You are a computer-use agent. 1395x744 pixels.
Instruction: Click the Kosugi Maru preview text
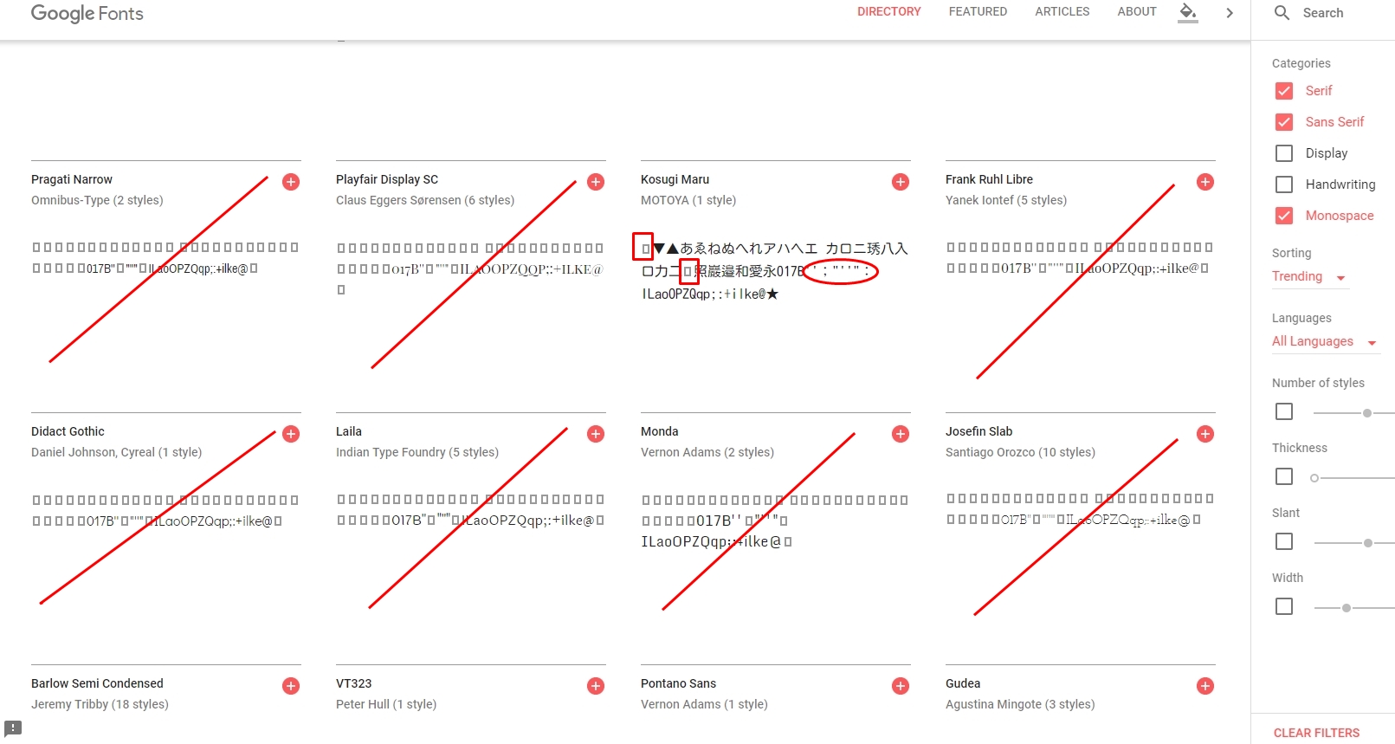(774, 271)
